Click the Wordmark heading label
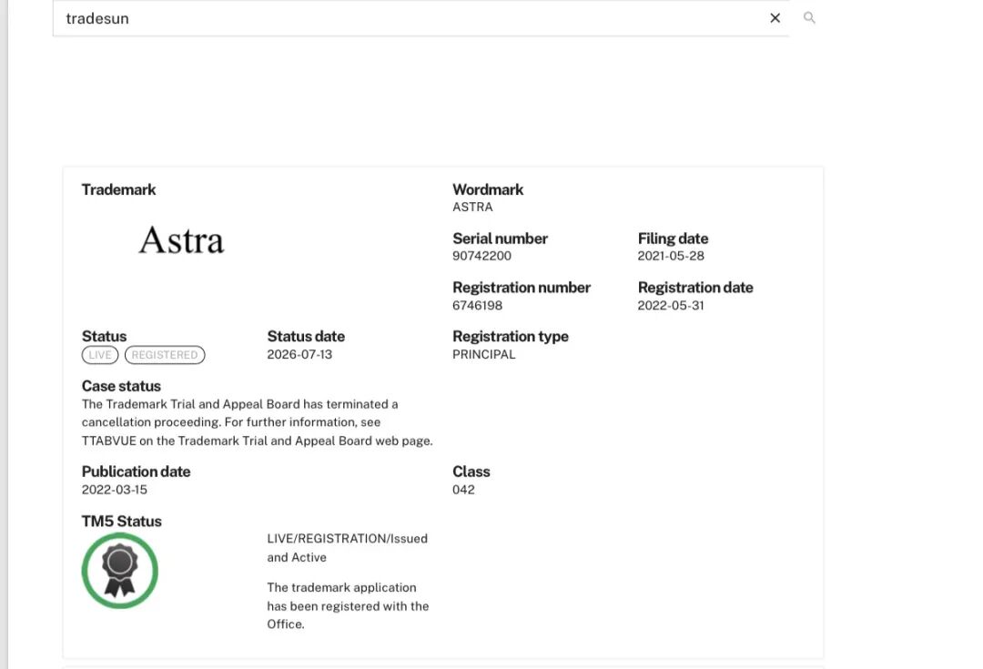The width and height of the screenshot is (983, 669). point(488,189)
